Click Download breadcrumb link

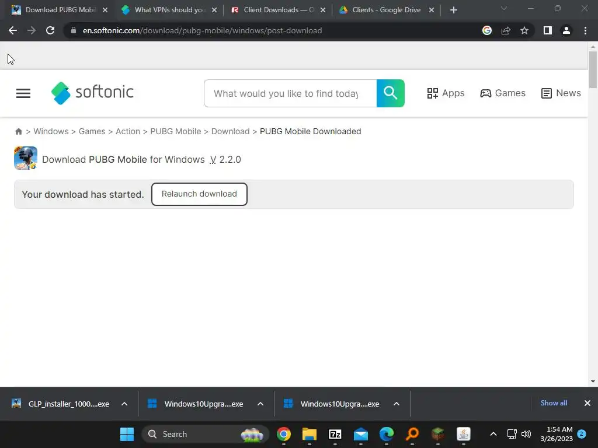pos(230,131)
